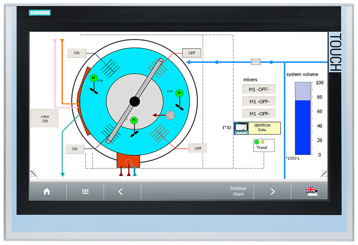Viewport: 358px width, 245px height.
Task: Select the bottom-center green mixer motor
Action: pos(133,120)
